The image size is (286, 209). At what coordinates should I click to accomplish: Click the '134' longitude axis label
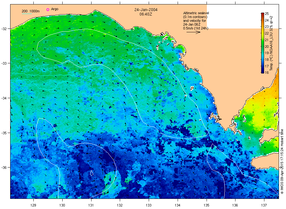tap(177, 205)
